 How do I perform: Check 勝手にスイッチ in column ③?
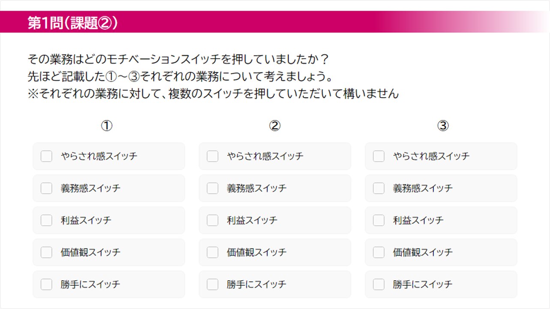[379, 284]
